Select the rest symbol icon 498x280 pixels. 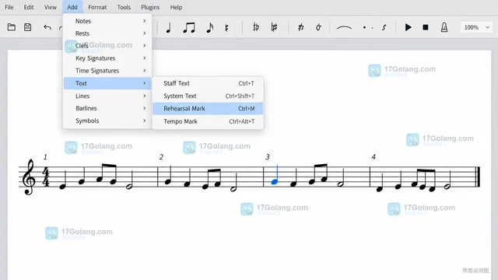(x=226, y=28)
